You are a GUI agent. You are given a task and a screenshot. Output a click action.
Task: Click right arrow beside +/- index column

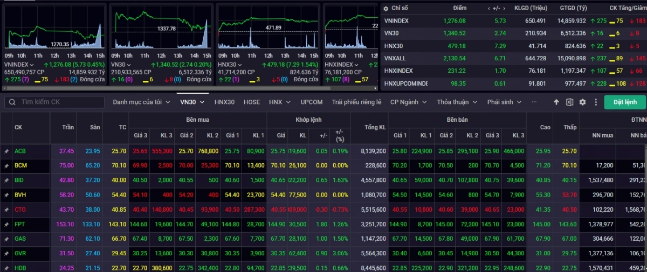(x=505, y=8)
